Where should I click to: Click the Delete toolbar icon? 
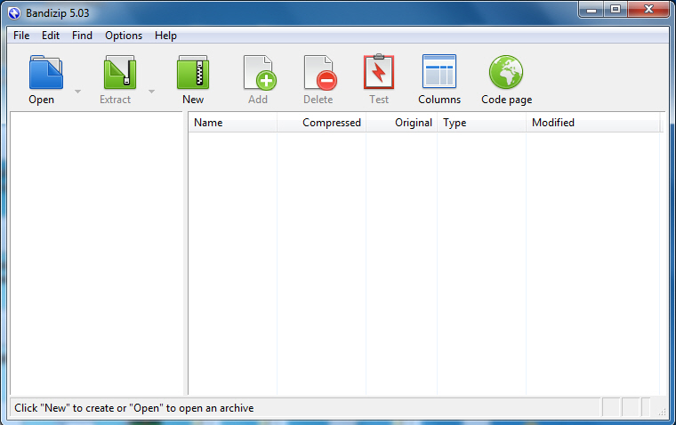tap(320, 72)
